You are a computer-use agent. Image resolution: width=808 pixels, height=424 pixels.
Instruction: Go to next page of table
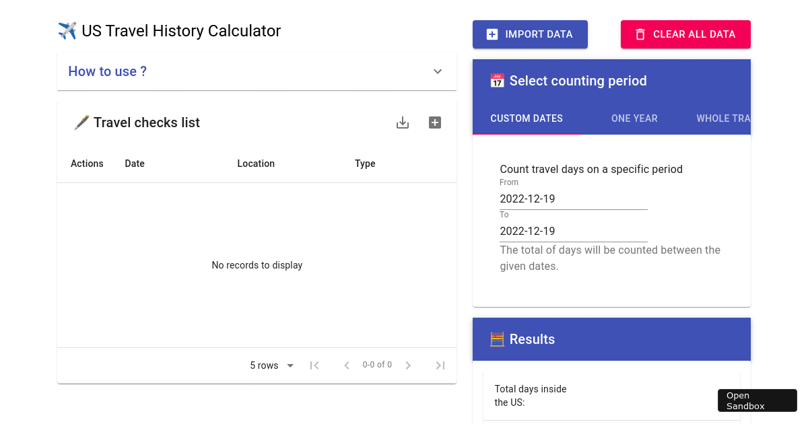pyautogui.click(x=408, y=365)
